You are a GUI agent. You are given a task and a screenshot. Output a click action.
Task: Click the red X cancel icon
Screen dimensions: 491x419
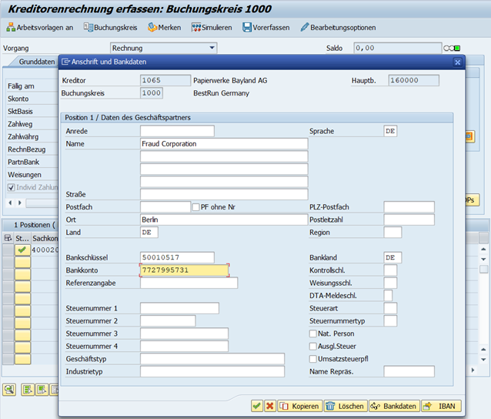tap(269, 406)
